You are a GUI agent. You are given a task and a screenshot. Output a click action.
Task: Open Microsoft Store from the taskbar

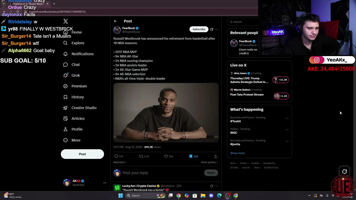pyautogui.click(x=195, y=196)
